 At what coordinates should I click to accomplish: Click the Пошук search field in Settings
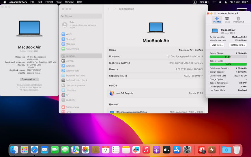(x=81, y=16)
